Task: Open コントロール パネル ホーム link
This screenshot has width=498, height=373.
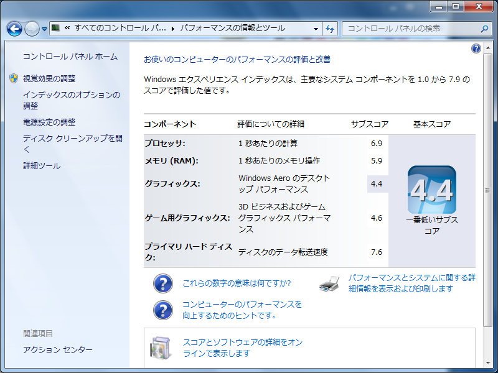Action: tap(70, 57)
